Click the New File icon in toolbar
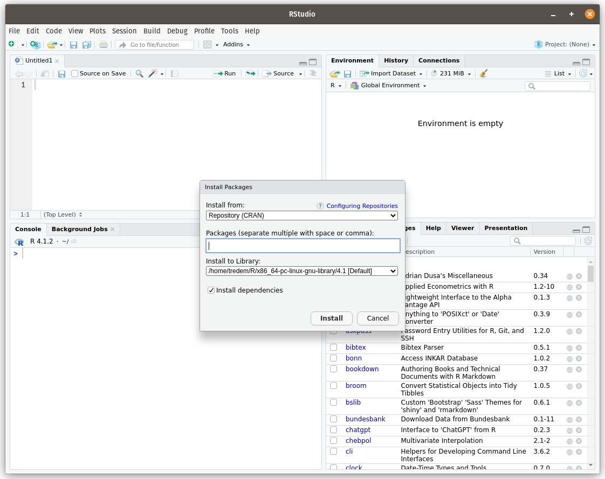Viewport: 605px width, 479px height. pyautogui.click(x=12, y=45)
